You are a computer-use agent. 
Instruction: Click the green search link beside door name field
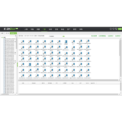[x=63, y=36]
